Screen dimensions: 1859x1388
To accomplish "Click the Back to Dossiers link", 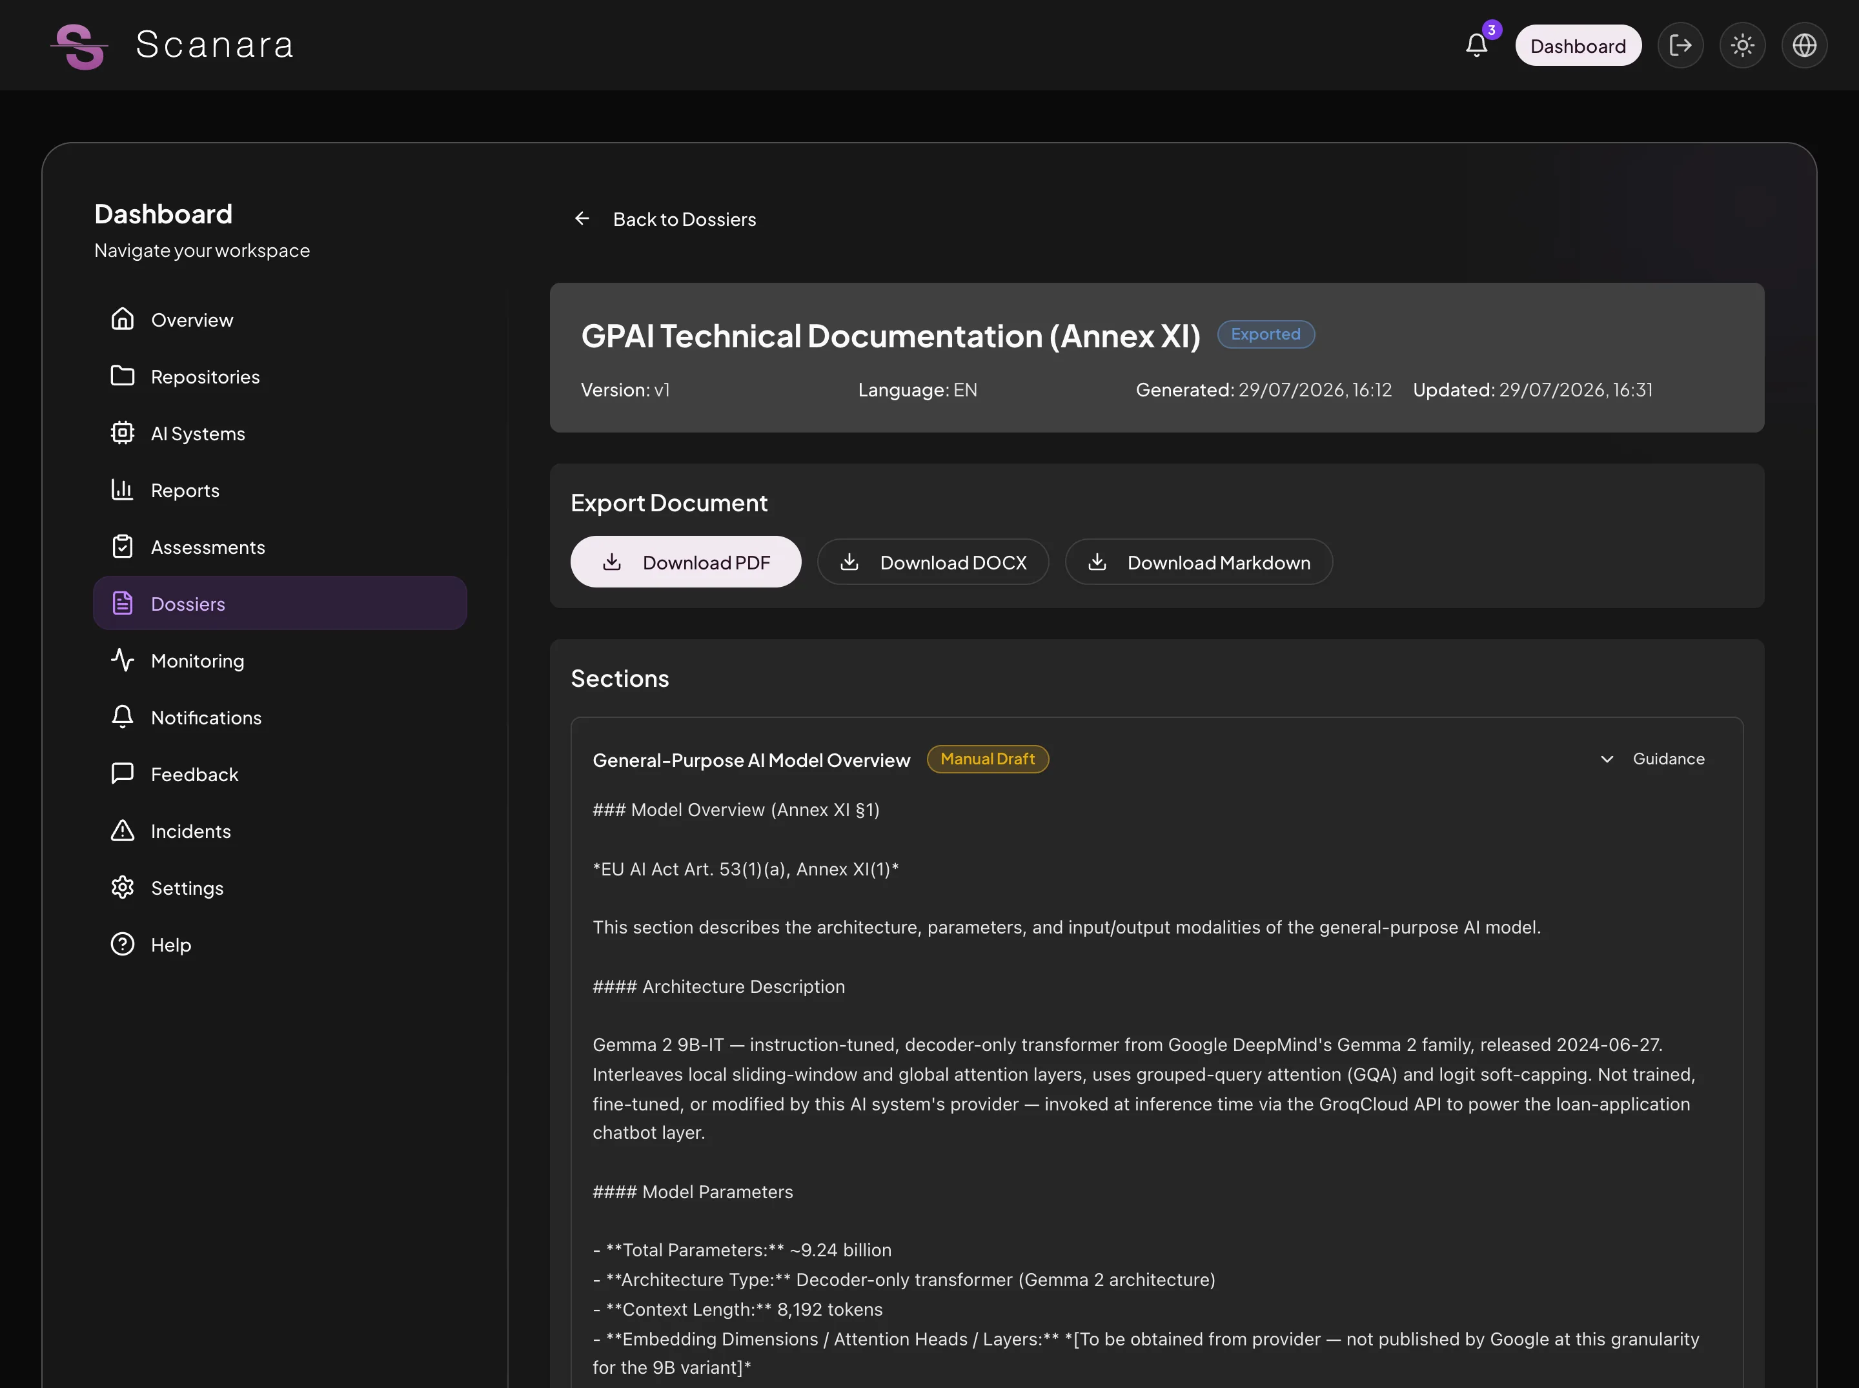I will [x=685, y=219].
